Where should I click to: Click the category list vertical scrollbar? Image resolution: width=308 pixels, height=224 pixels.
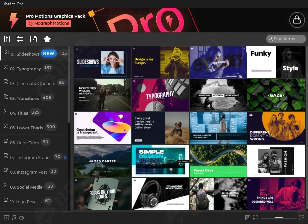(69, 84)
